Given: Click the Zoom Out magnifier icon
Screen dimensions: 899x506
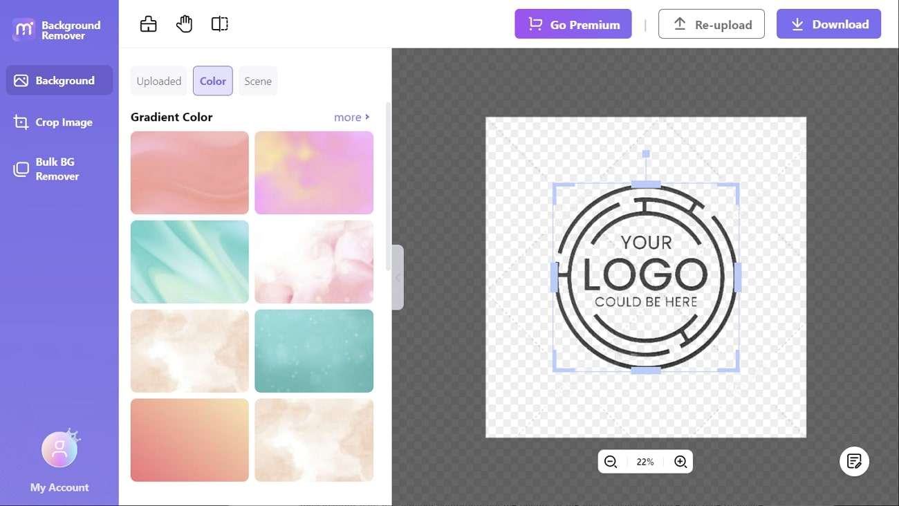Looking at the screenshot, I should pyautogui.click(x=611, y=461).
